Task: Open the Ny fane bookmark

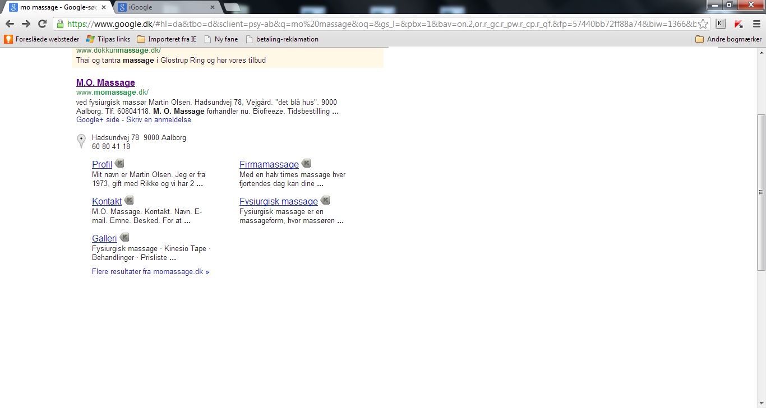Action: 221,39
